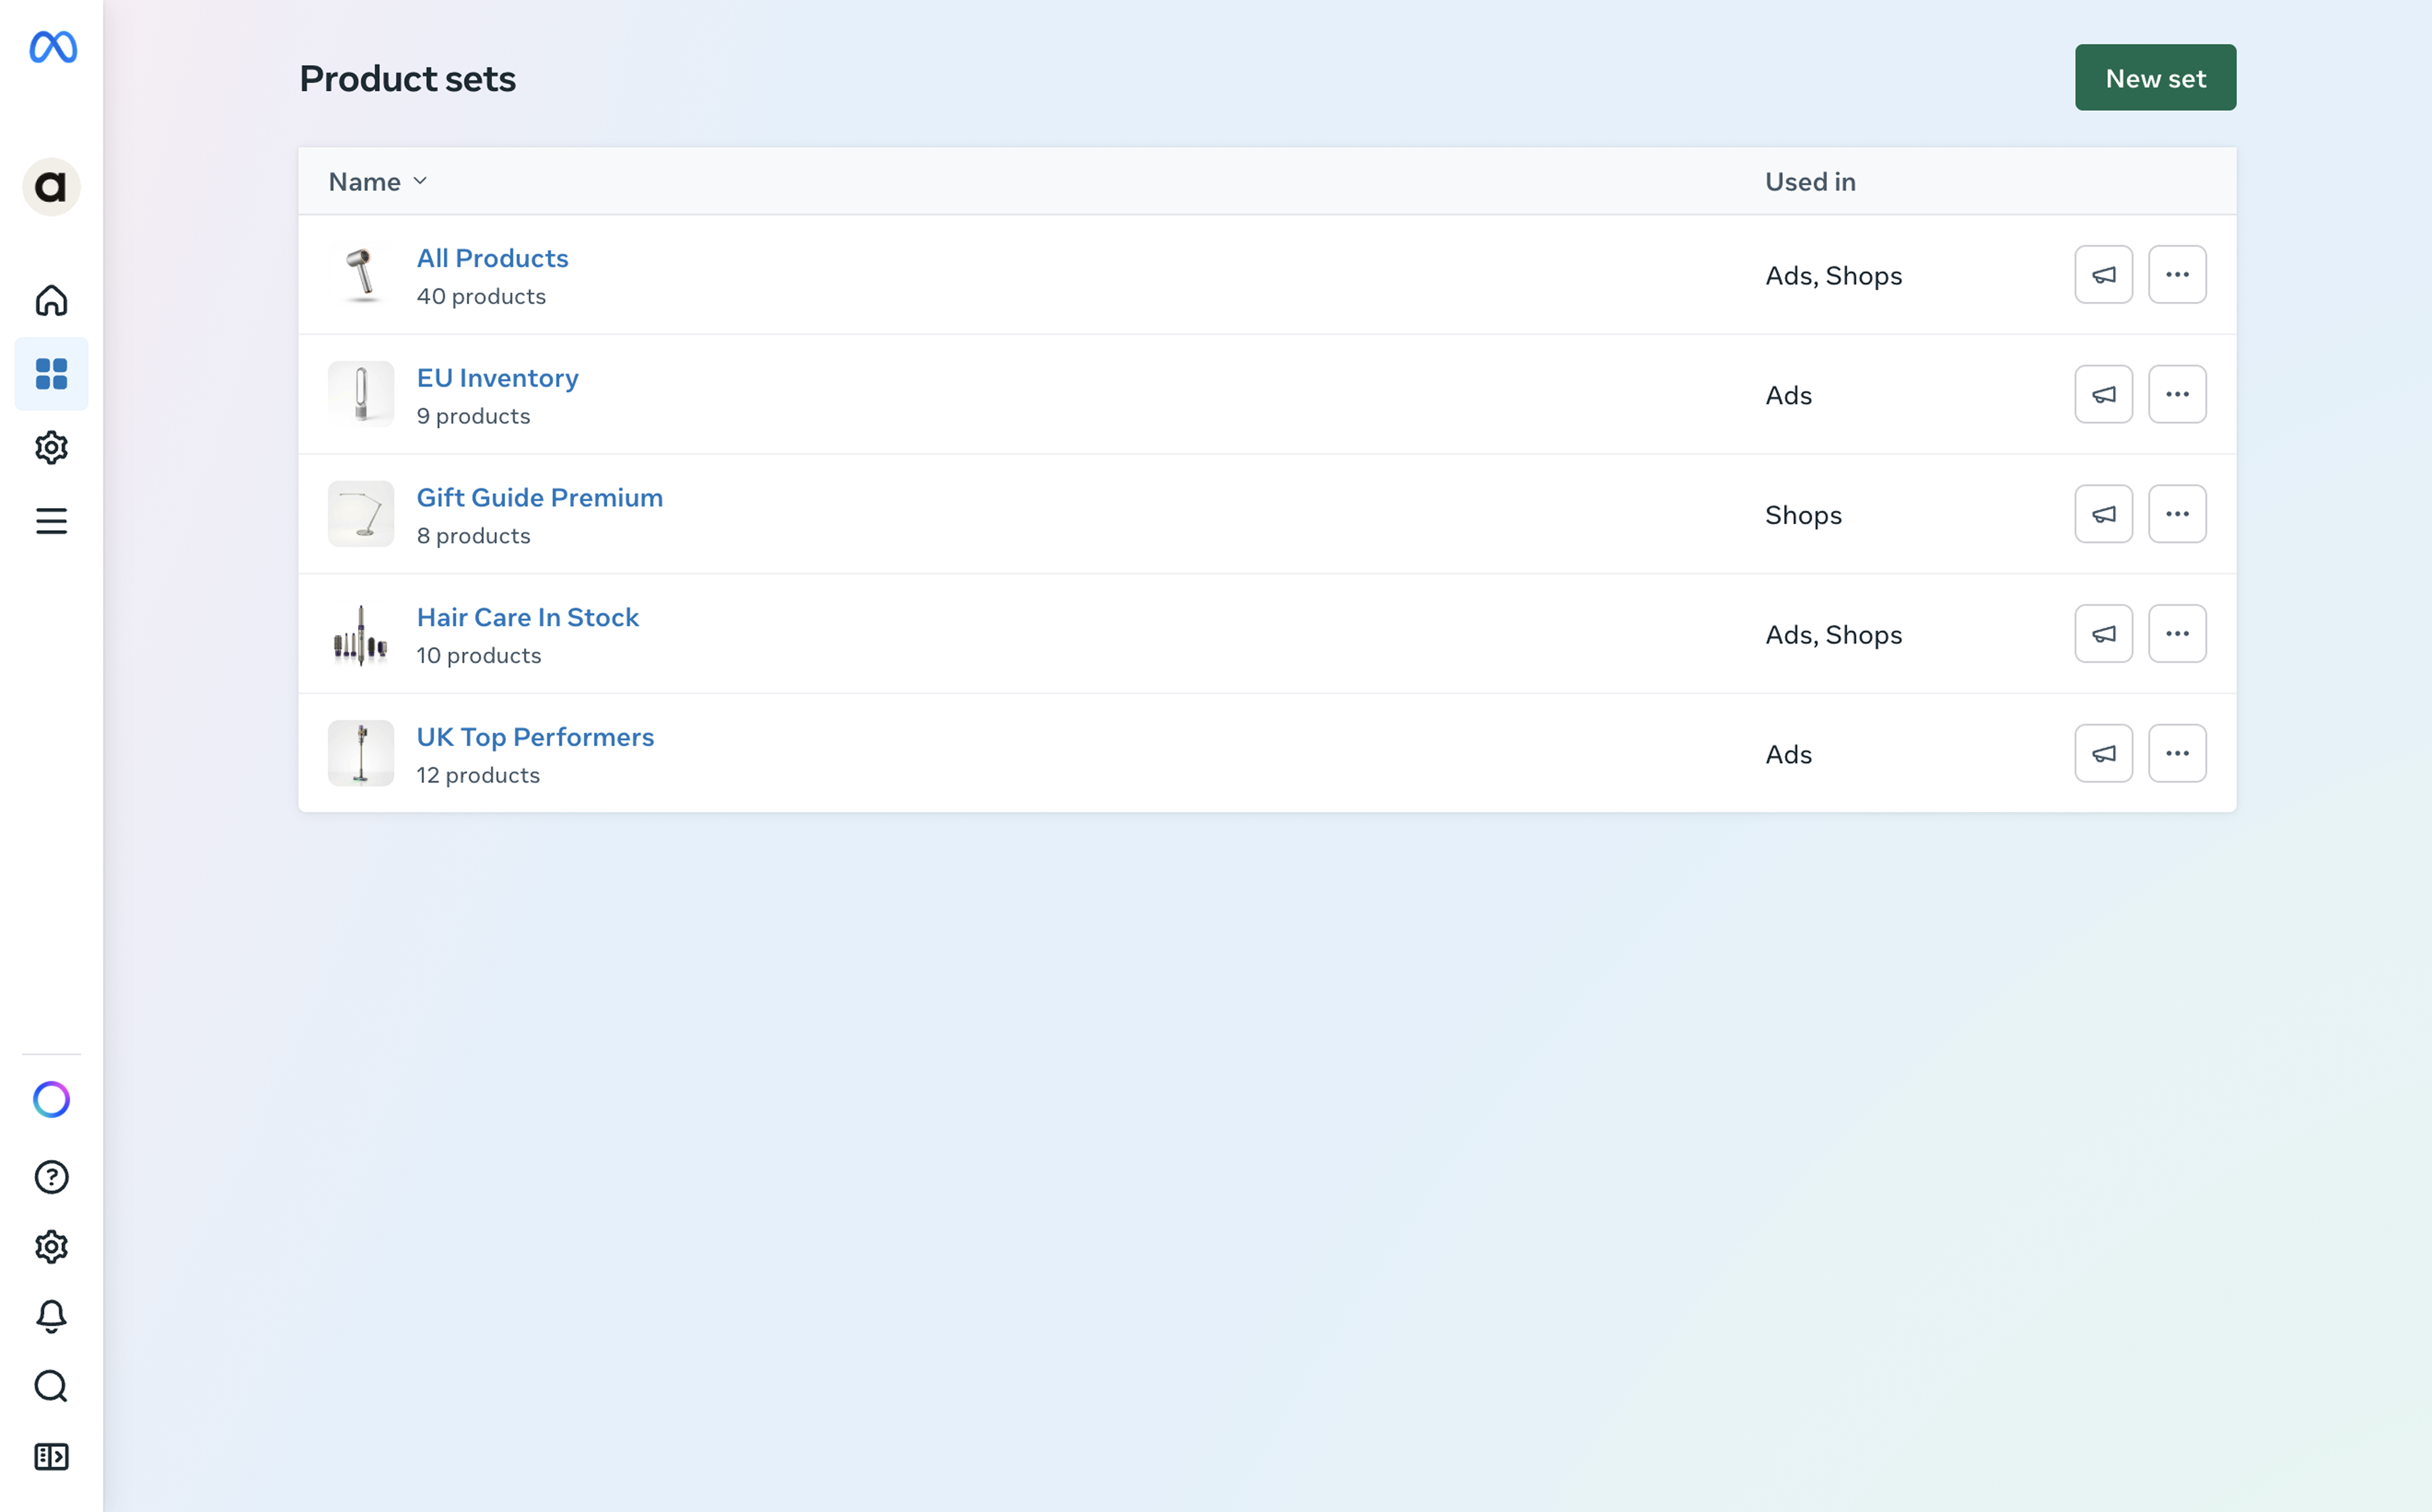Screen dimensions: 2432x1512
Task: Open the hamburger menu icon in sidebar
Action: click(x=51, y=520)
